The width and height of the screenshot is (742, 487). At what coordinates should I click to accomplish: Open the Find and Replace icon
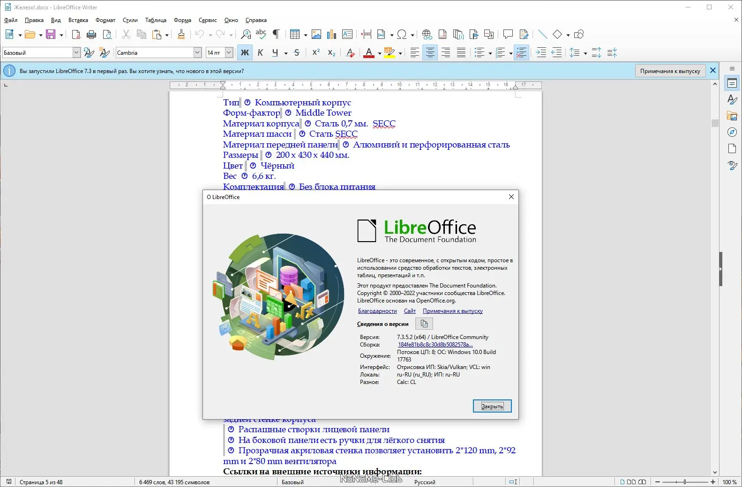246,34
